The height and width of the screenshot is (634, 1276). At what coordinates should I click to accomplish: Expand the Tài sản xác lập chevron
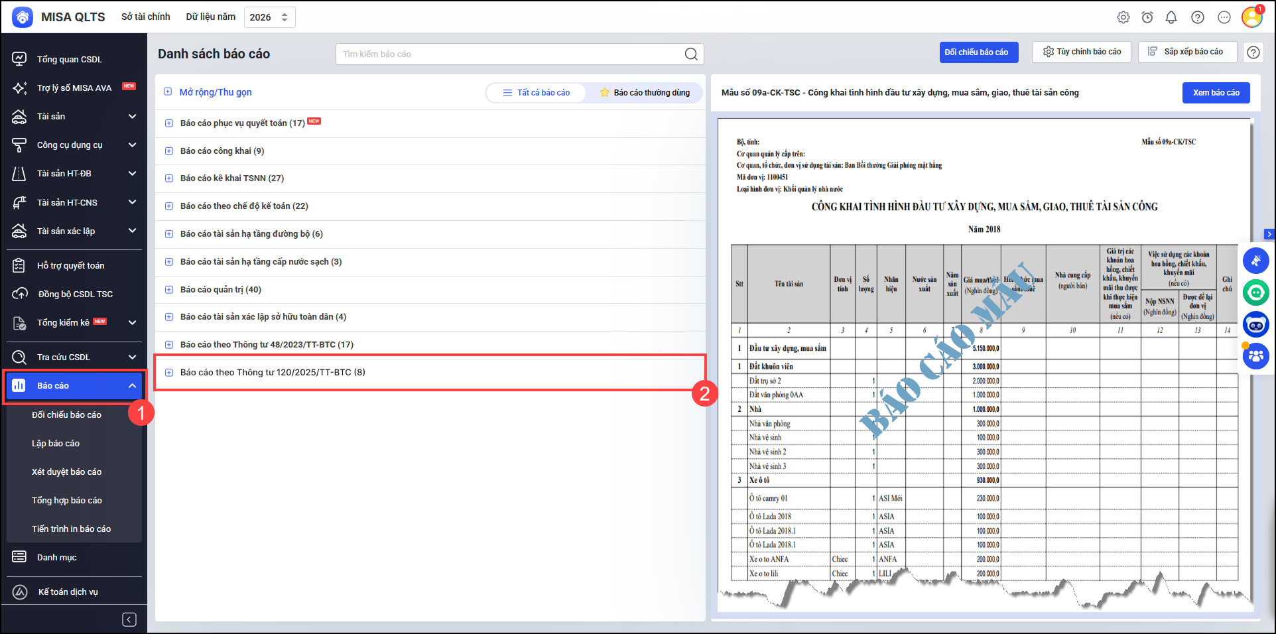pos(133,231)
